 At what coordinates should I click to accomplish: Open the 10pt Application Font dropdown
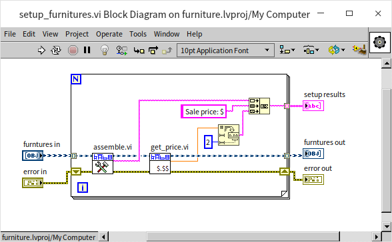tap(225, 51)
